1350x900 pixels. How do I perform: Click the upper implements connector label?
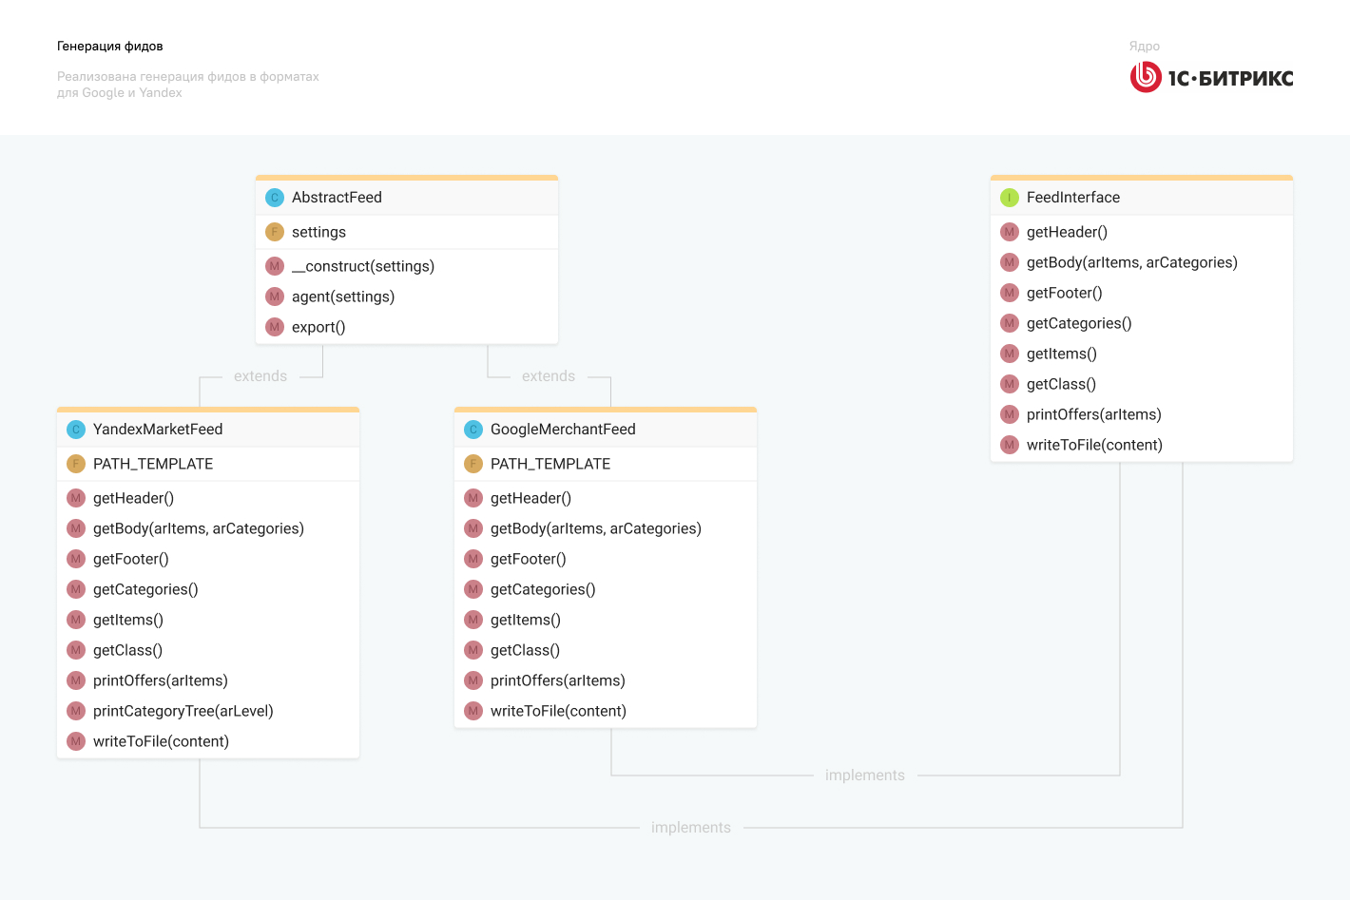tap(864, 776)
